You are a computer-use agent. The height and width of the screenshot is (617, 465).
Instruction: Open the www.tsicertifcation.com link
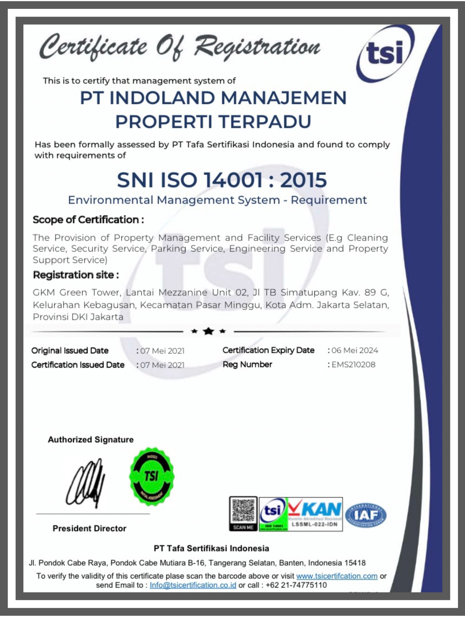337,576
